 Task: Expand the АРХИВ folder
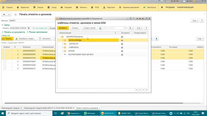tap(63, 51)
